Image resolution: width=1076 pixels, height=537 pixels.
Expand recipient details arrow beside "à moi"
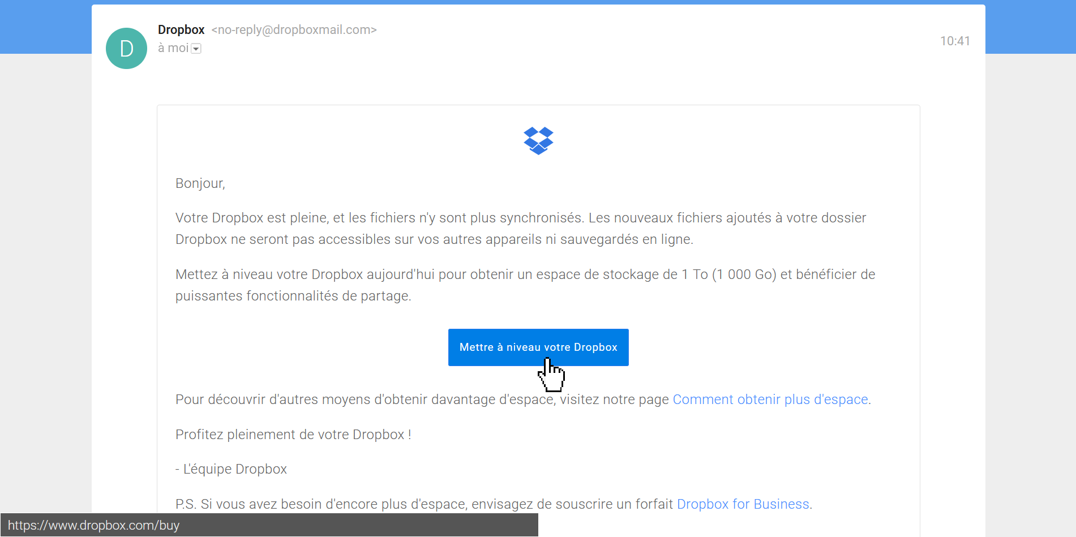click(196, 49)
